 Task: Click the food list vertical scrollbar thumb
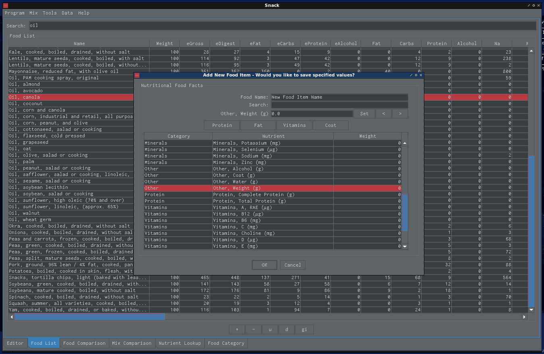click(531, 231)
